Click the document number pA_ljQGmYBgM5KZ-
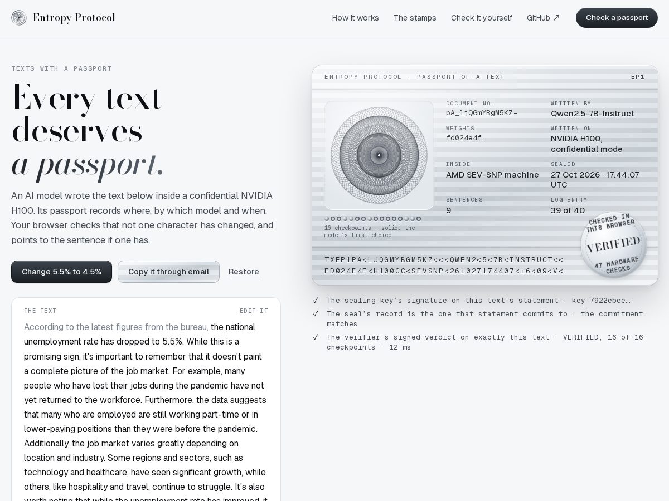The width and height of the screenshot is (669, 501). tap(482, 113)
